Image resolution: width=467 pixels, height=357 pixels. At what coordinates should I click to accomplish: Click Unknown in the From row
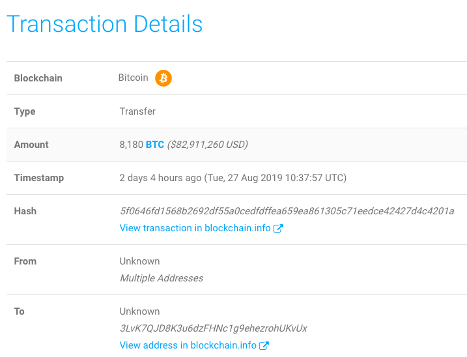139,261
